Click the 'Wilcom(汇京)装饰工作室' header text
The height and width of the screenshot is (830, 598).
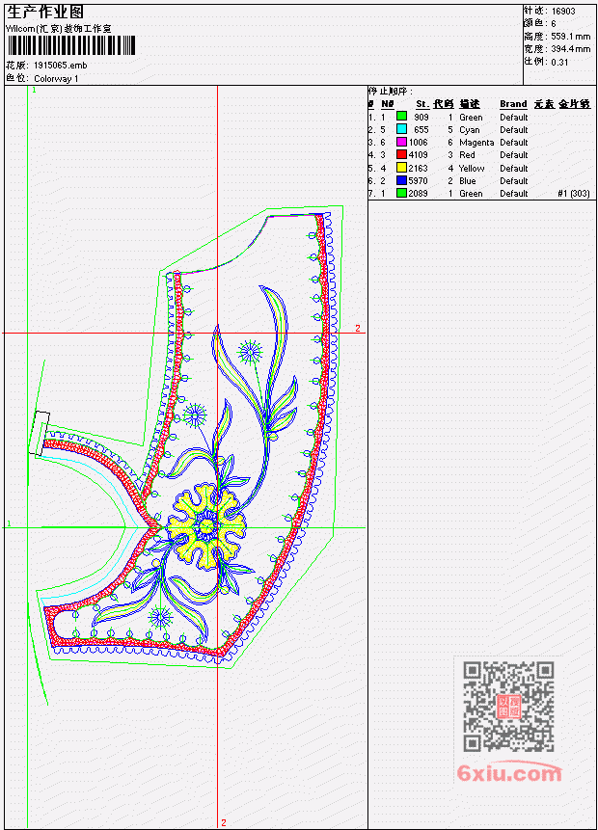[59, 29]
